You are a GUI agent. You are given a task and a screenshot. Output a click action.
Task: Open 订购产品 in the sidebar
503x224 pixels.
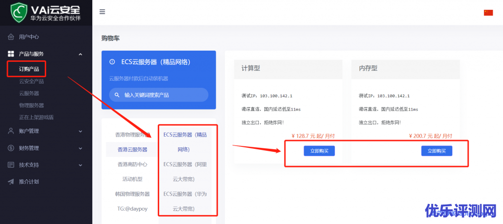point(28,69)
